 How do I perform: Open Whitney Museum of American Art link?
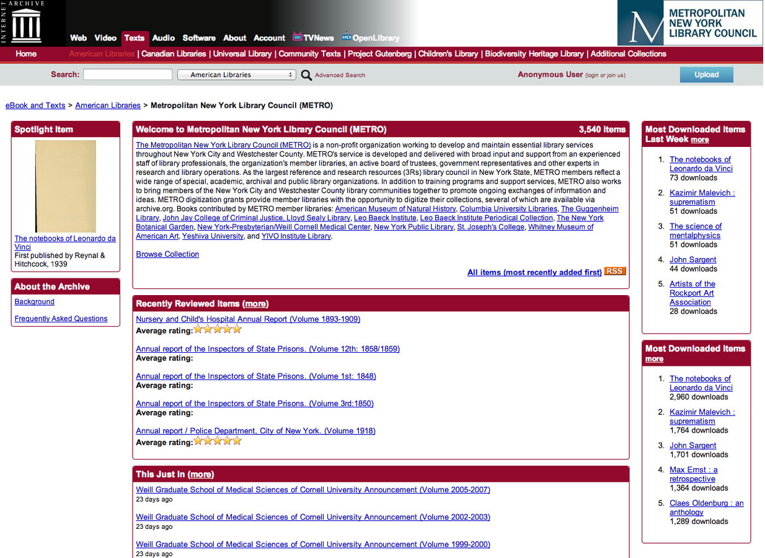click(365, 231)
